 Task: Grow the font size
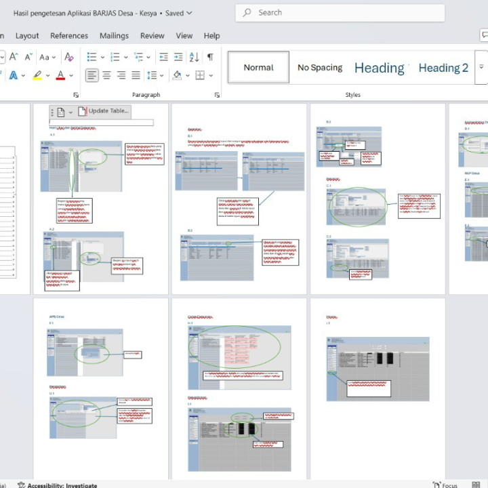click(14, 57)
